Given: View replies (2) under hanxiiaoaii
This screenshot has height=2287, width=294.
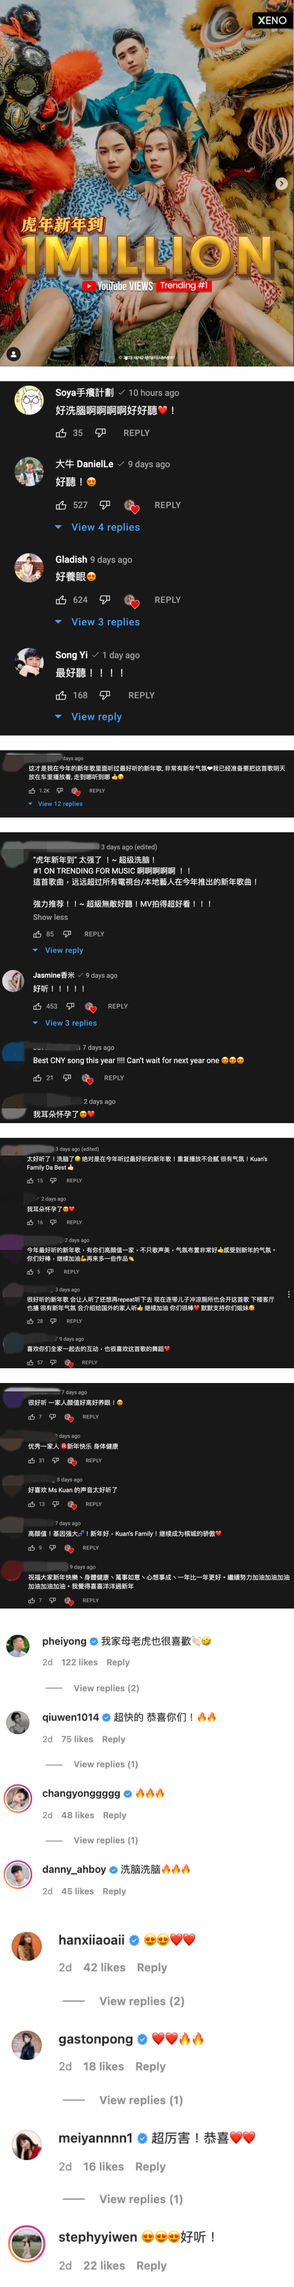Looking at the screenshot, I should click(x=142, y=2001).
